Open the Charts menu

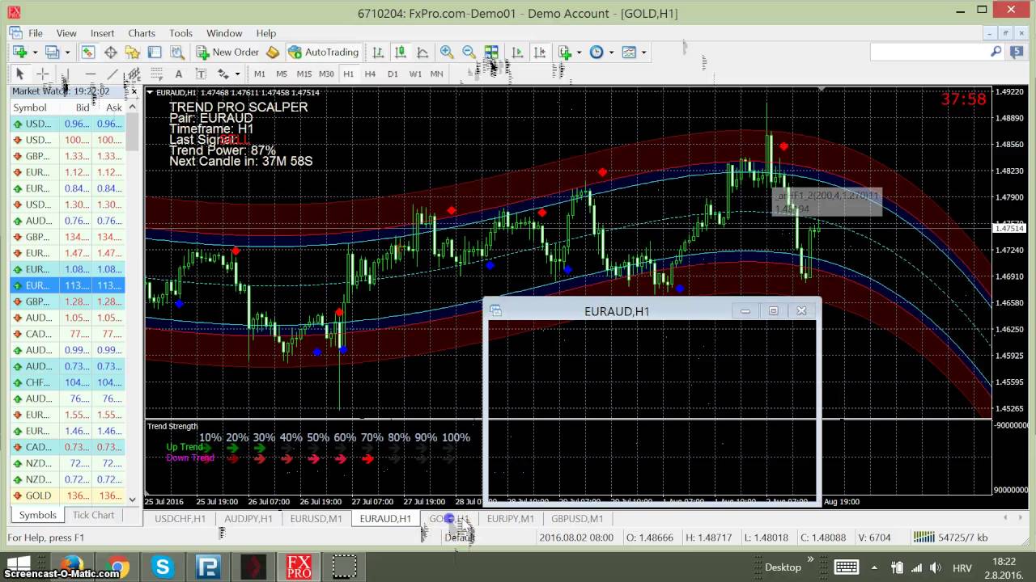tap(142, 33)
